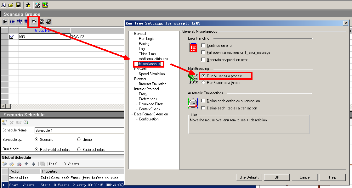
Task: Open a scenario with the folder icon
Action: [x=11, y=5]
